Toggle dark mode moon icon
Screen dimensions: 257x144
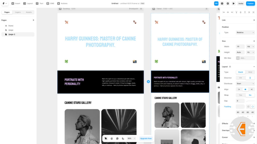tap(123, 138)
